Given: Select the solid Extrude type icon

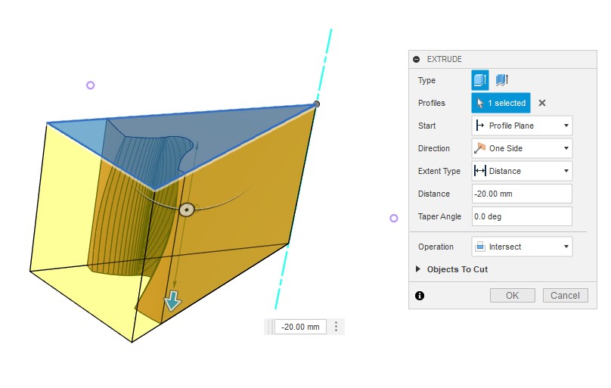Looking at the screenshot, I should (x=479, y=80).
